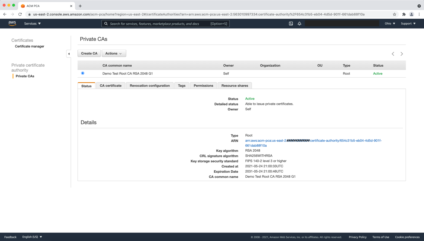Collapse the left sidebar with the arrow icon
The width and height of the screenshot is (424, 241).
[69, 54]
